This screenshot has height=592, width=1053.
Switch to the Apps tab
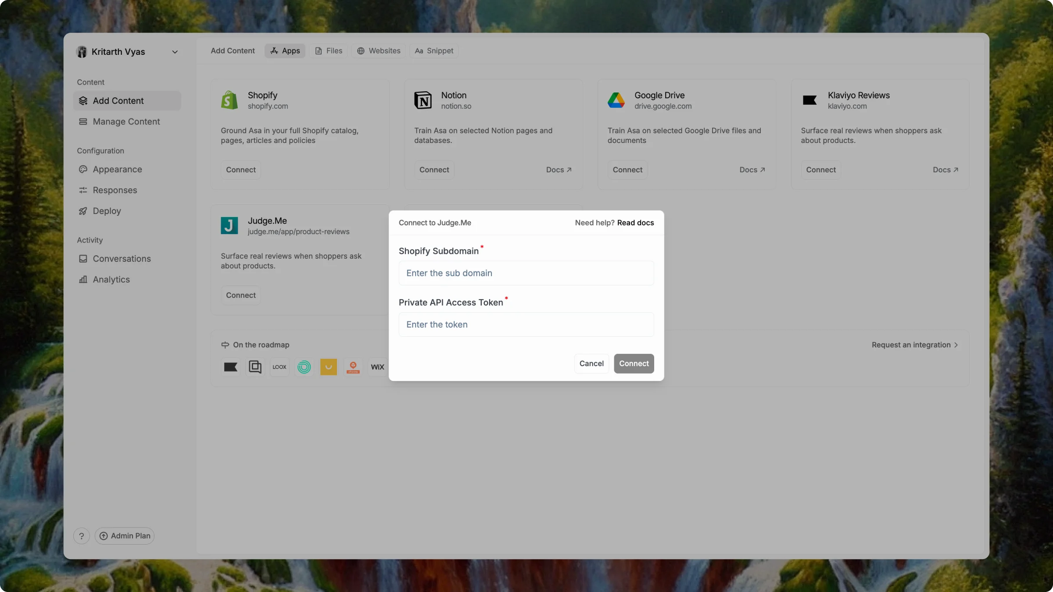[x=285, y=51]
